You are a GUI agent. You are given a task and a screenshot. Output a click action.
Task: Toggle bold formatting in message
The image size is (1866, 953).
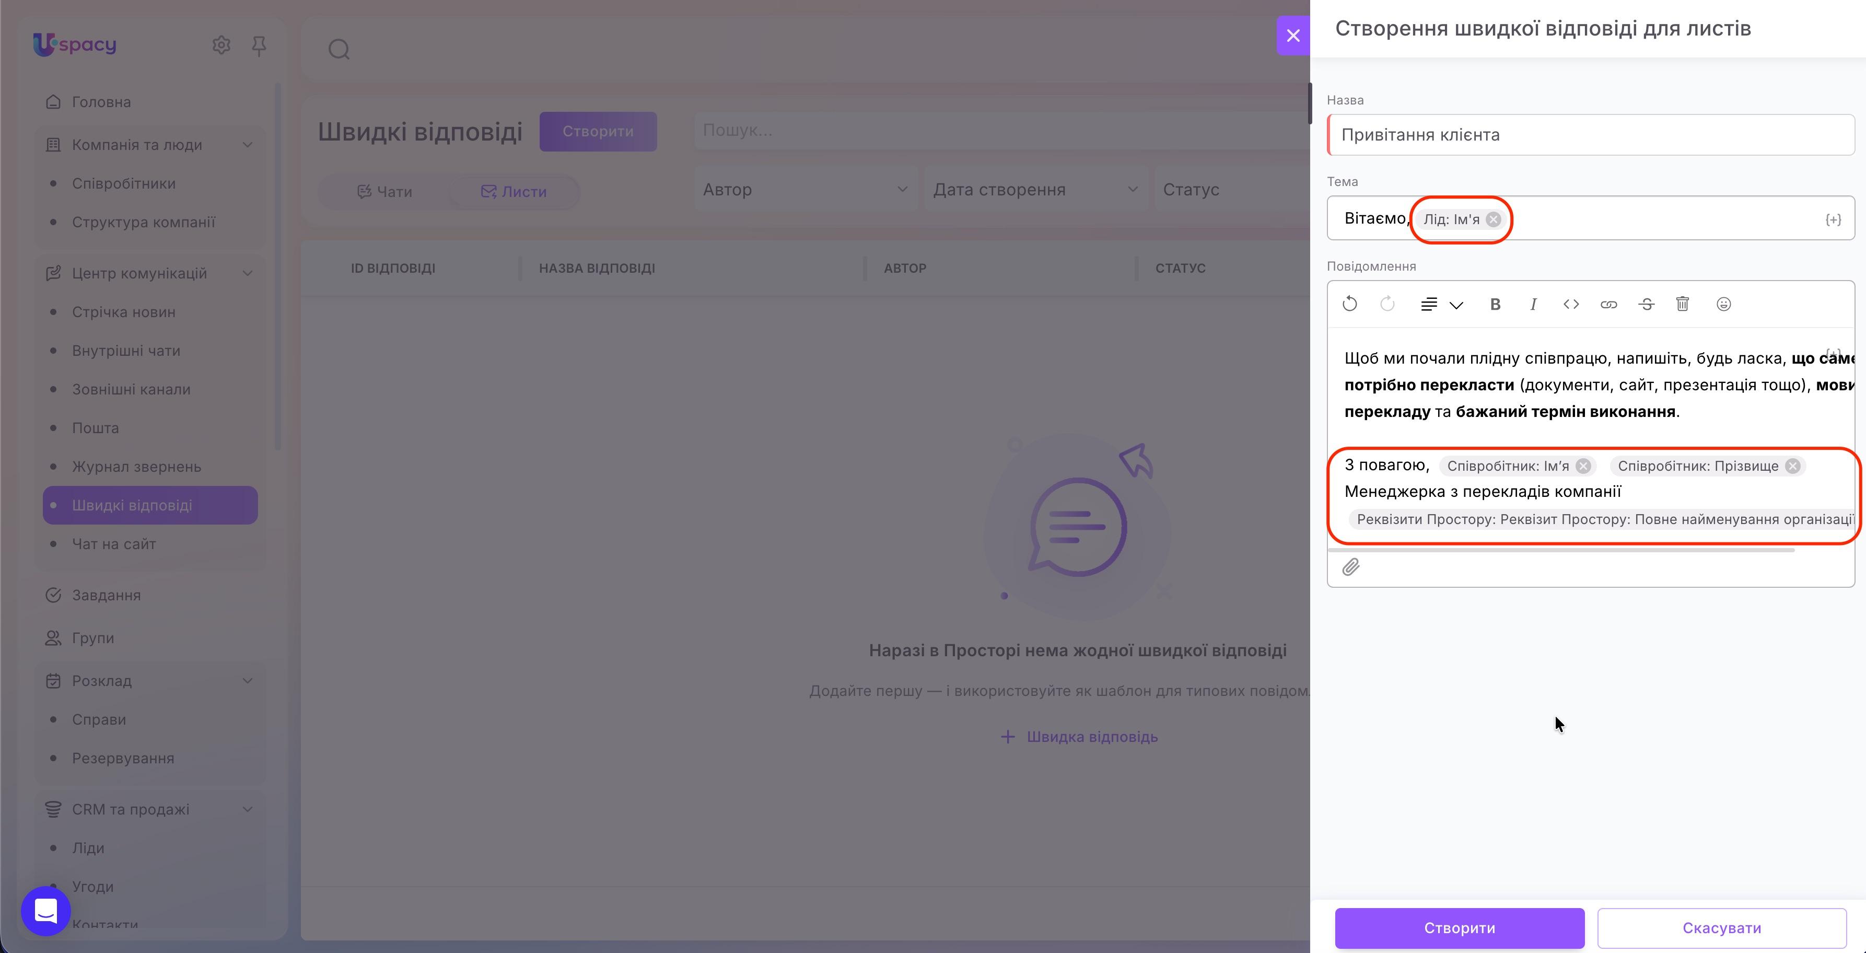point(1495,305)
